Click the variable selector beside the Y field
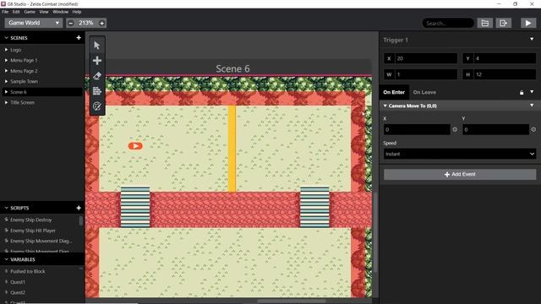Viewport: 541px width, 304px height. (x=533, y=129)
